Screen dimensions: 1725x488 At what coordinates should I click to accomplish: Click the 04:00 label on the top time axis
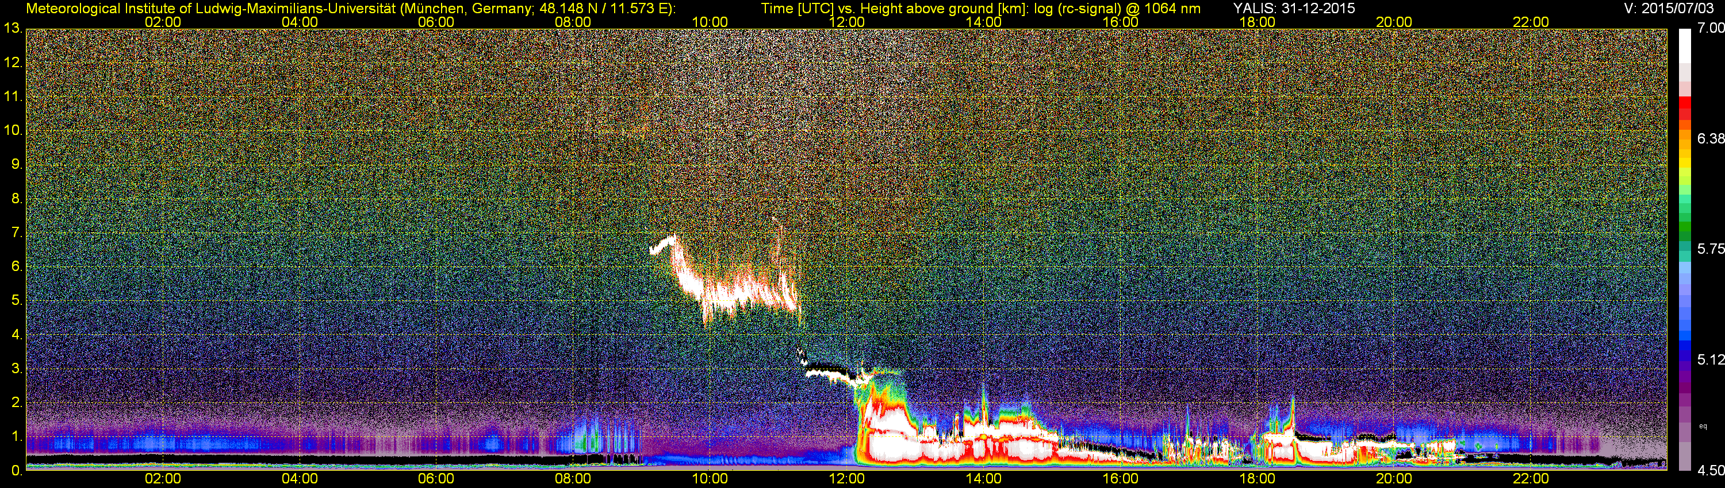(300, 22)
